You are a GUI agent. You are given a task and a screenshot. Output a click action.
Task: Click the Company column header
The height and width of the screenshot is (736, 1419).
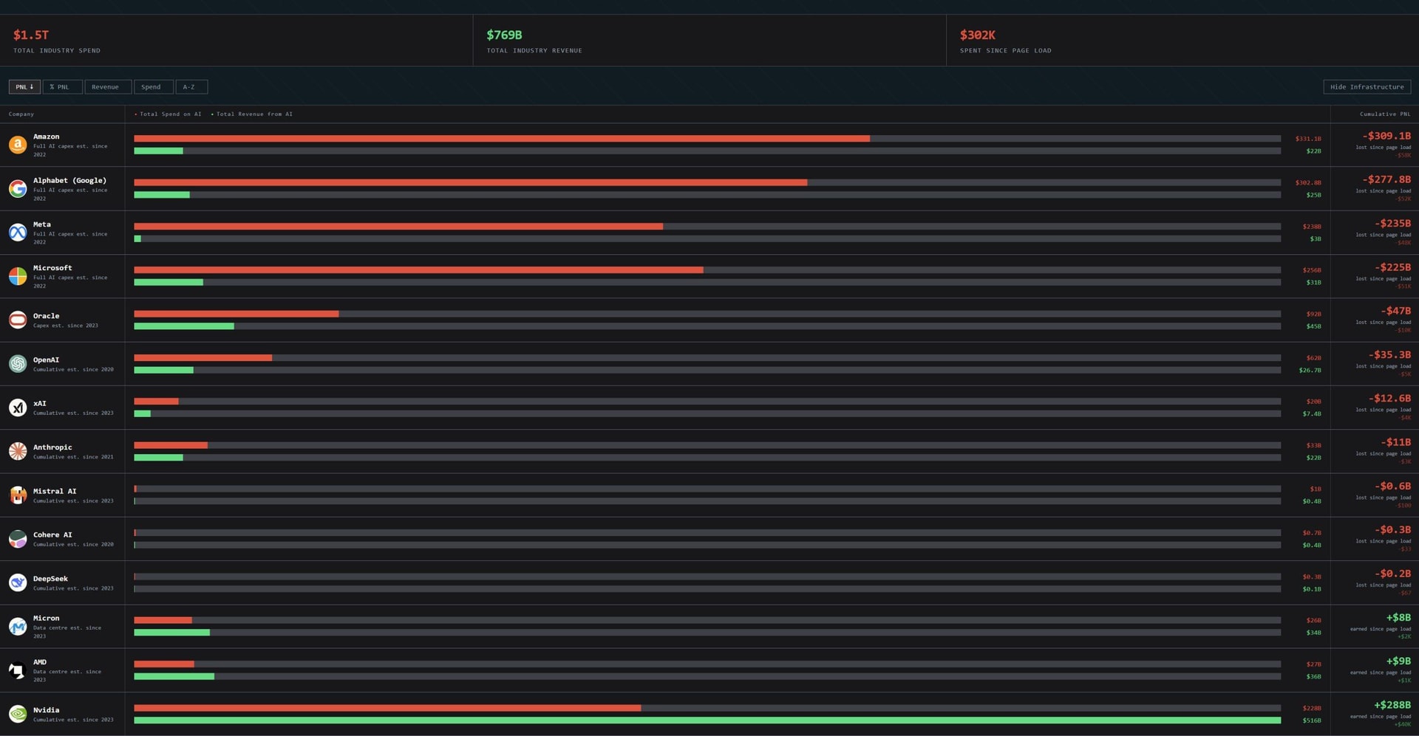(21, 114)
